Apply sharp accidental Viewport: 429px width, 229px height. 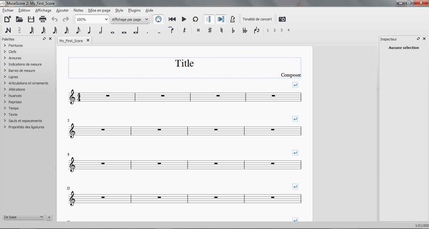coord(210,30)
